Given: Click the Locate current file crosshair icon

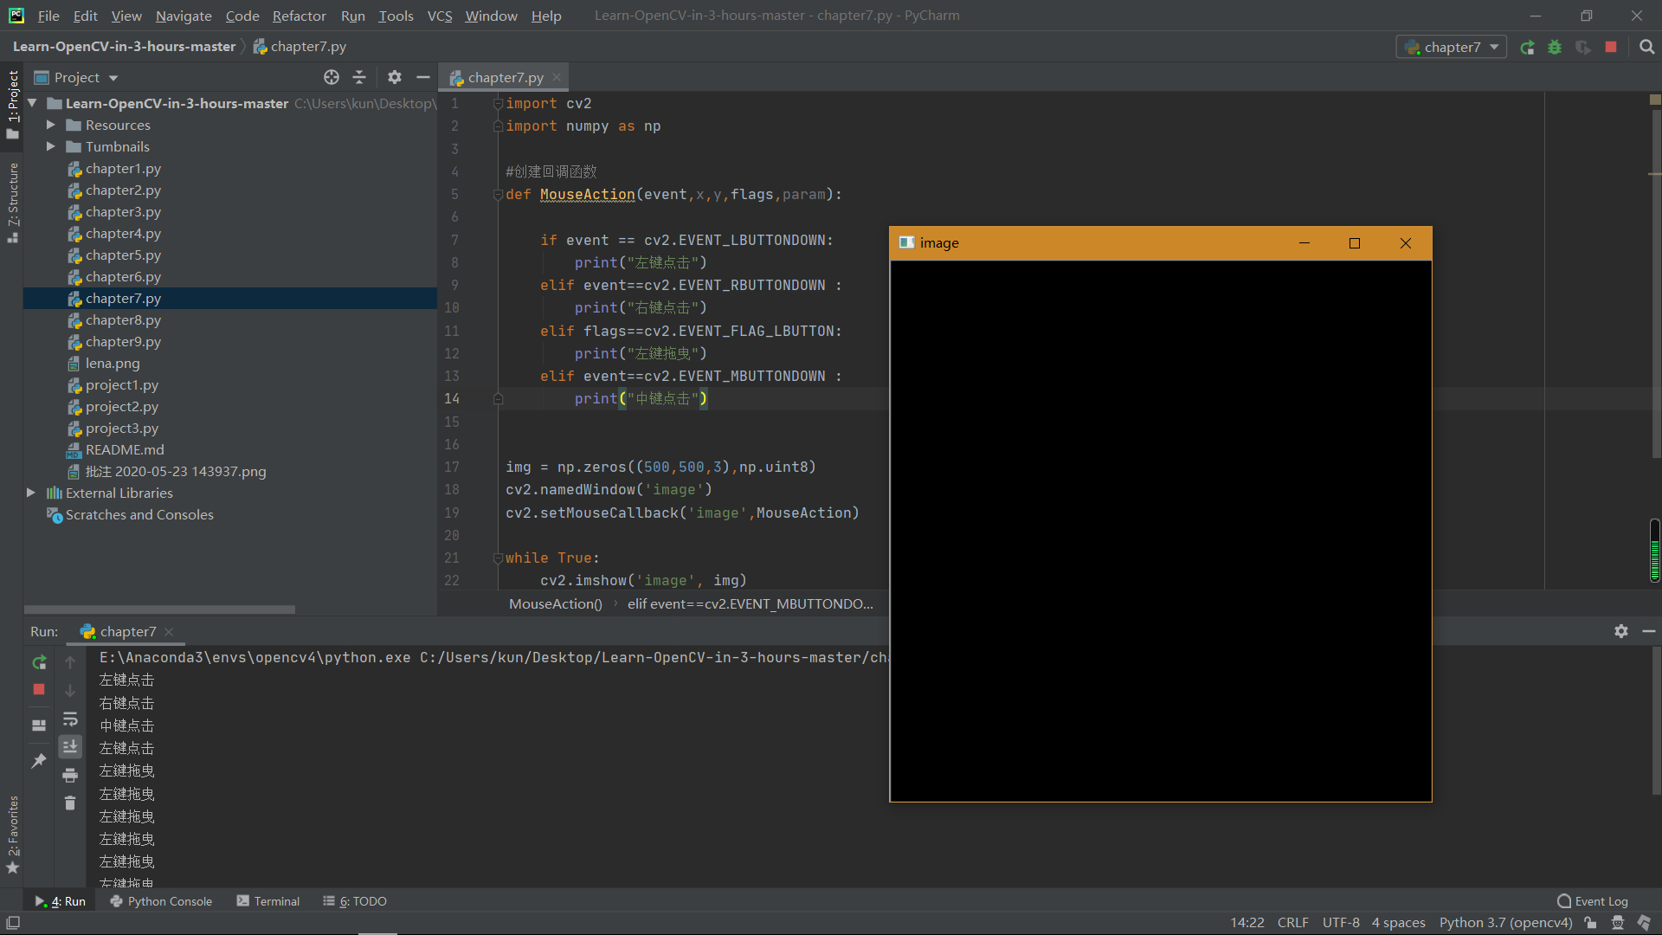Looking at the screenshot, I should coord(332,77).
